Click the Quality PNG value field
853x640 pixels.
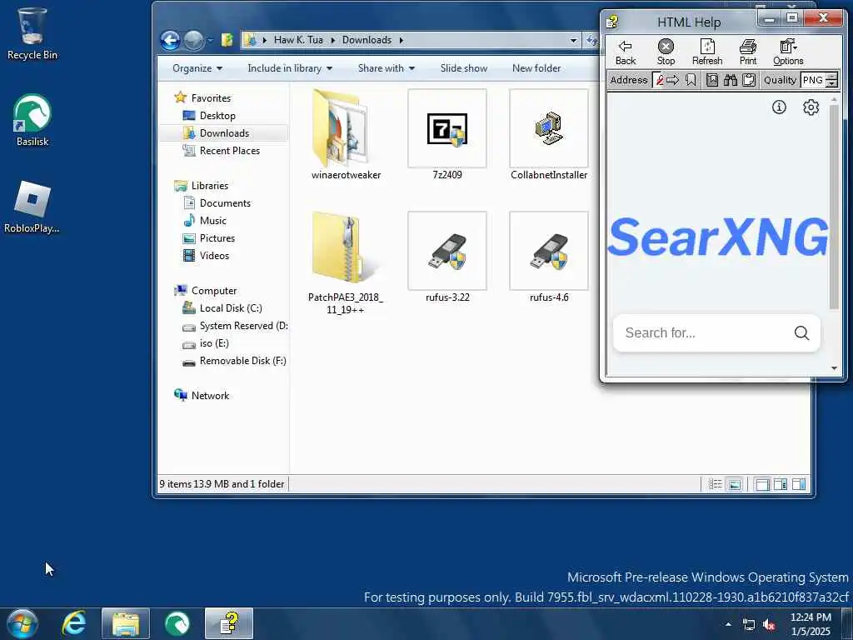pos(813,81)
